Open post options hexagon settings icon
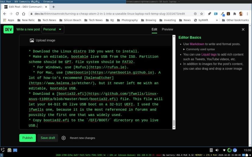Screen dimensions: 252x157 pyautogui.click(x=64, y=138)
